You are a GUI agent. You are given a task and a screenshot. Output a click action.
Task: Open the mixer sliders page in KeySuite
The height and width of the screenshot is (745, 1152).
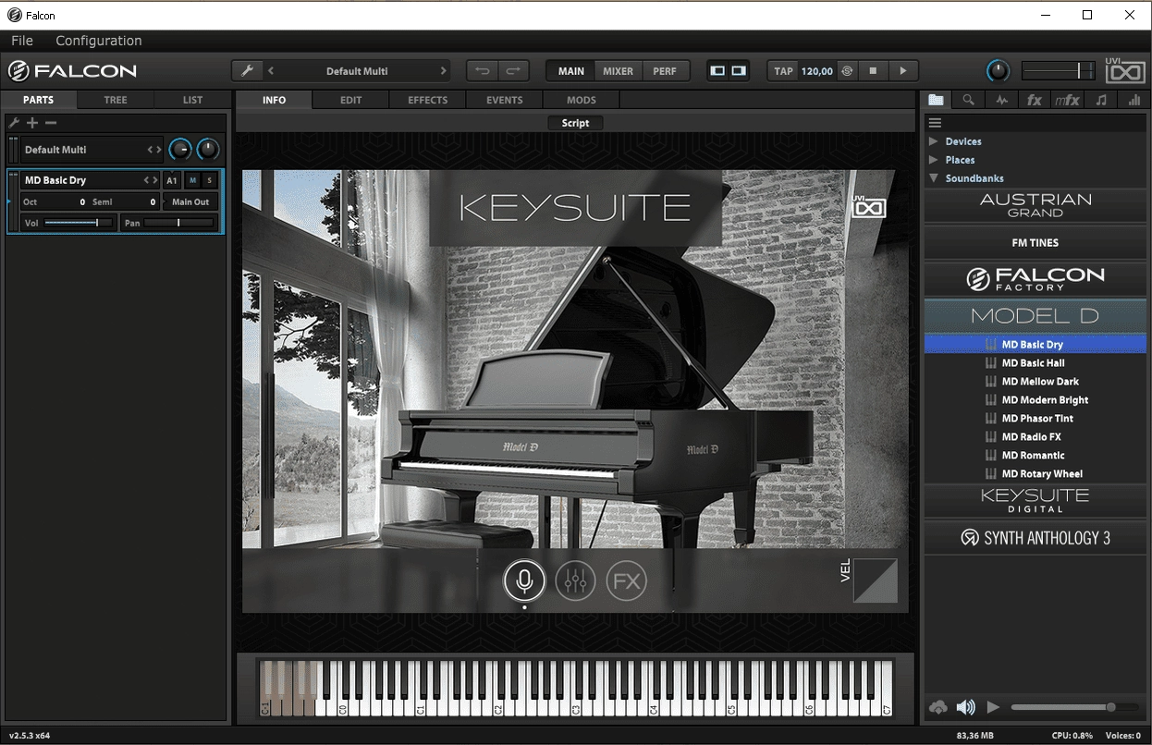[x=575, y=581]
